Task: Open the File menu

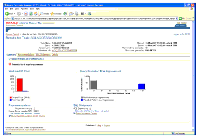Action: coord(7,9)
